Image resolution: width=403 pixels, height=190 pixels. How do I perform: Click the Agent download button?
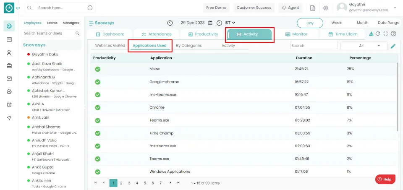tap(290, 8)
